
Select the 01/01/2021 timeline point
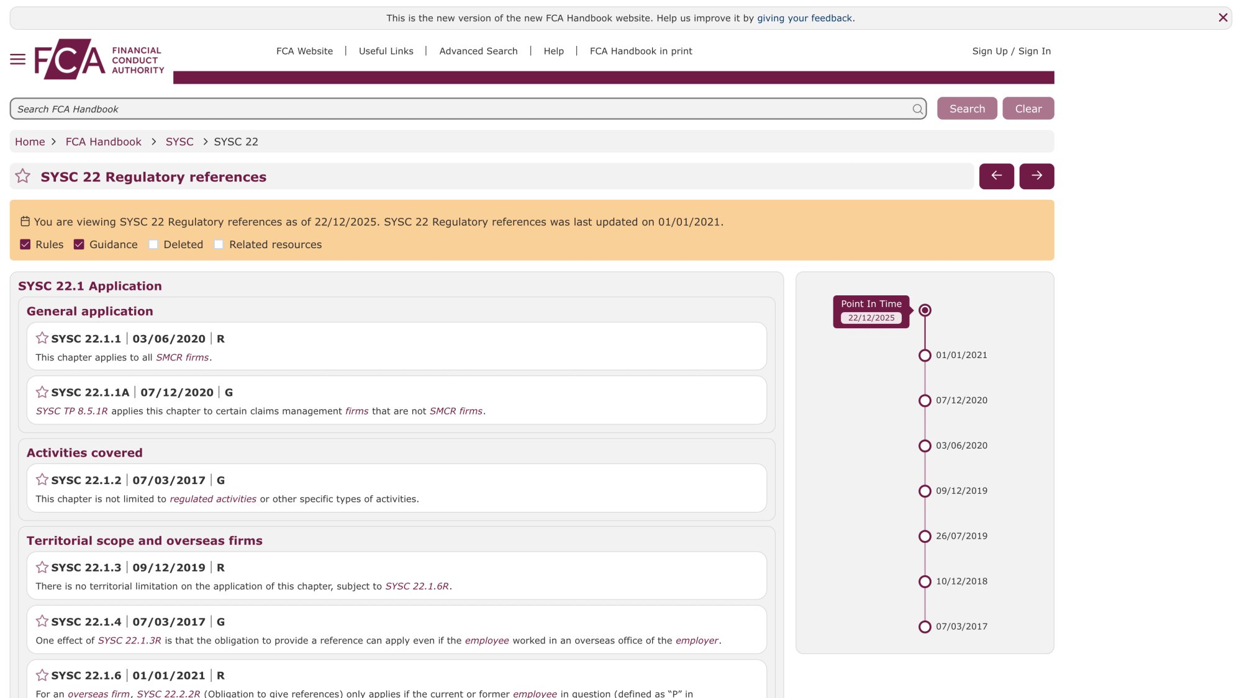coord(925,355)
